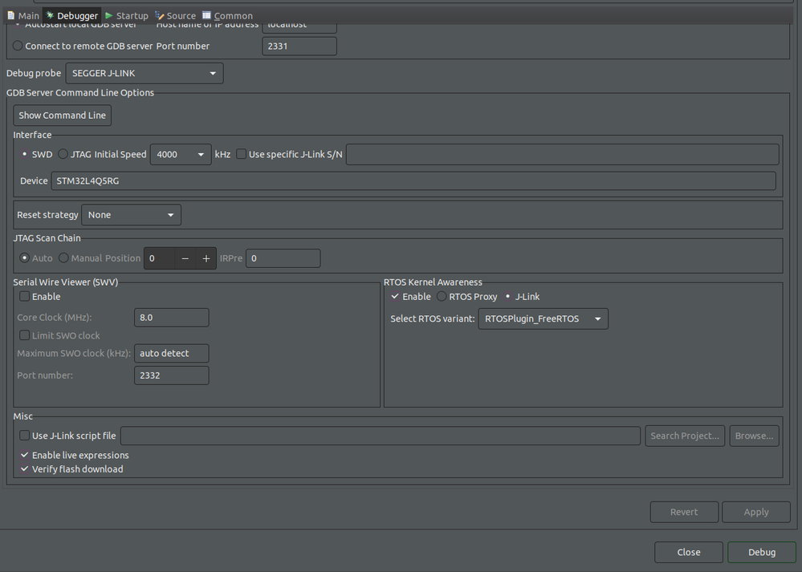Enable Use specific J-Link S/N checkbox
The image size is (802, 572).
coord(241,154)
